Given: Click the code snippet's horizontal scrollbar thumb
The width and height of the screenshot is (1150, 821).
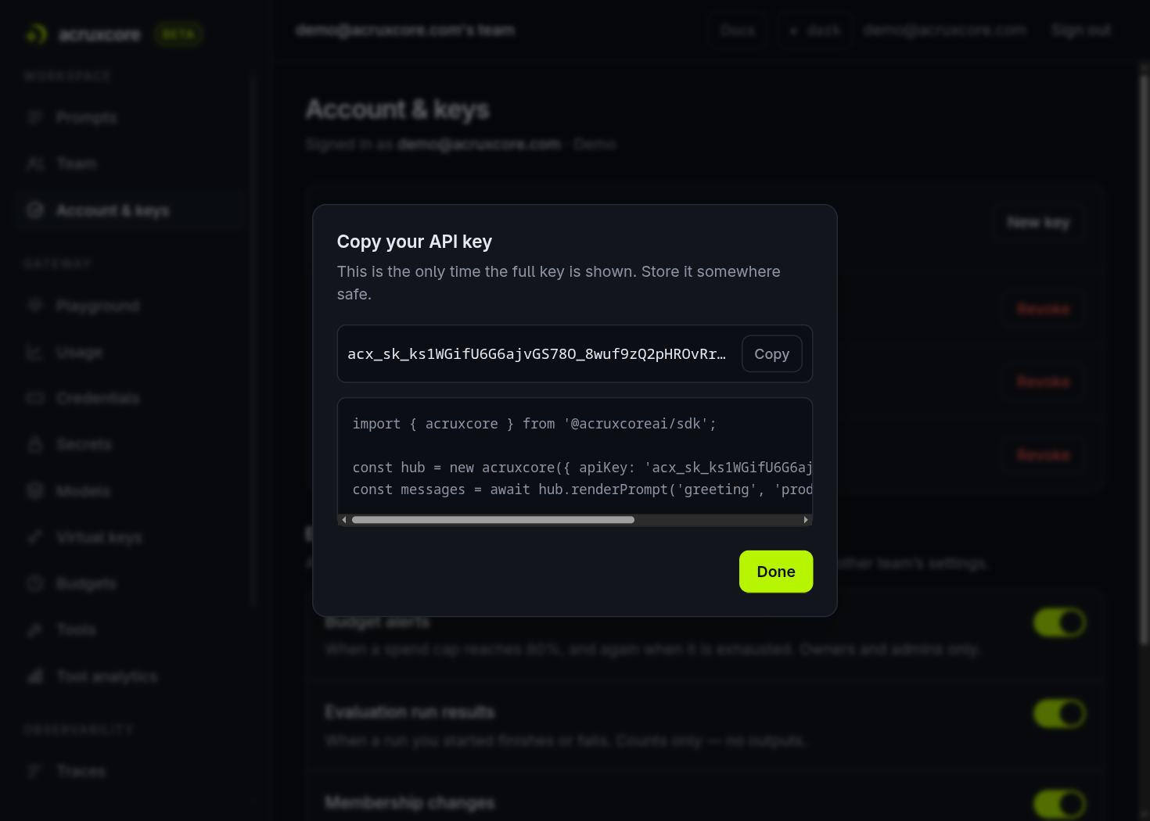Looking at the screenshot, I should click(493, 520).
